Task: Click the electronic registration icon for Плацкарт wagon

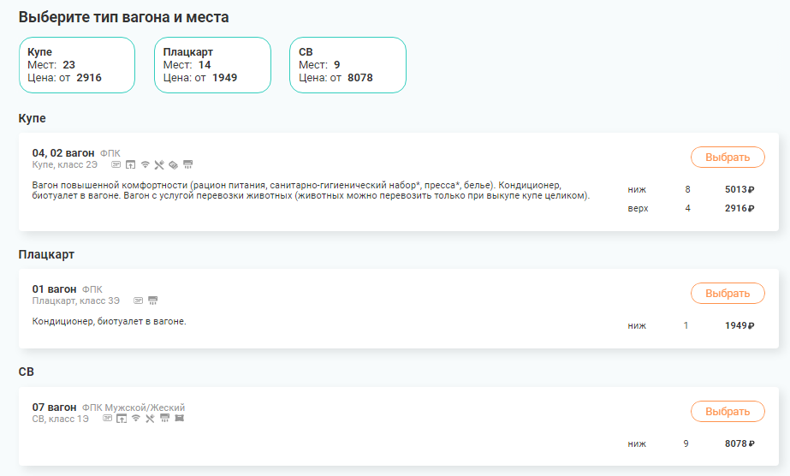Action: (138, 300)
